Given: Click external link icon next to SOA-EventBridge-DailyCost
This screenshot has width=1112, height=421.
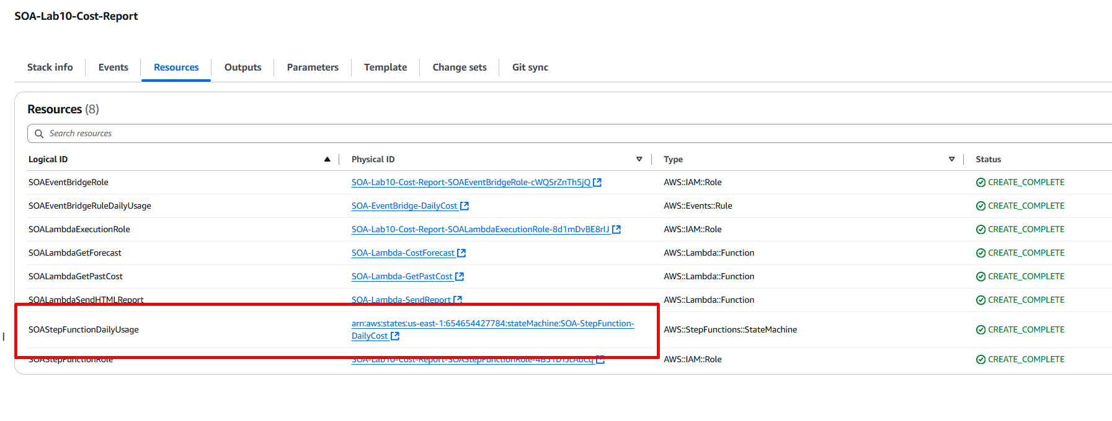Looking at the screenshot, I should point(465,206).
